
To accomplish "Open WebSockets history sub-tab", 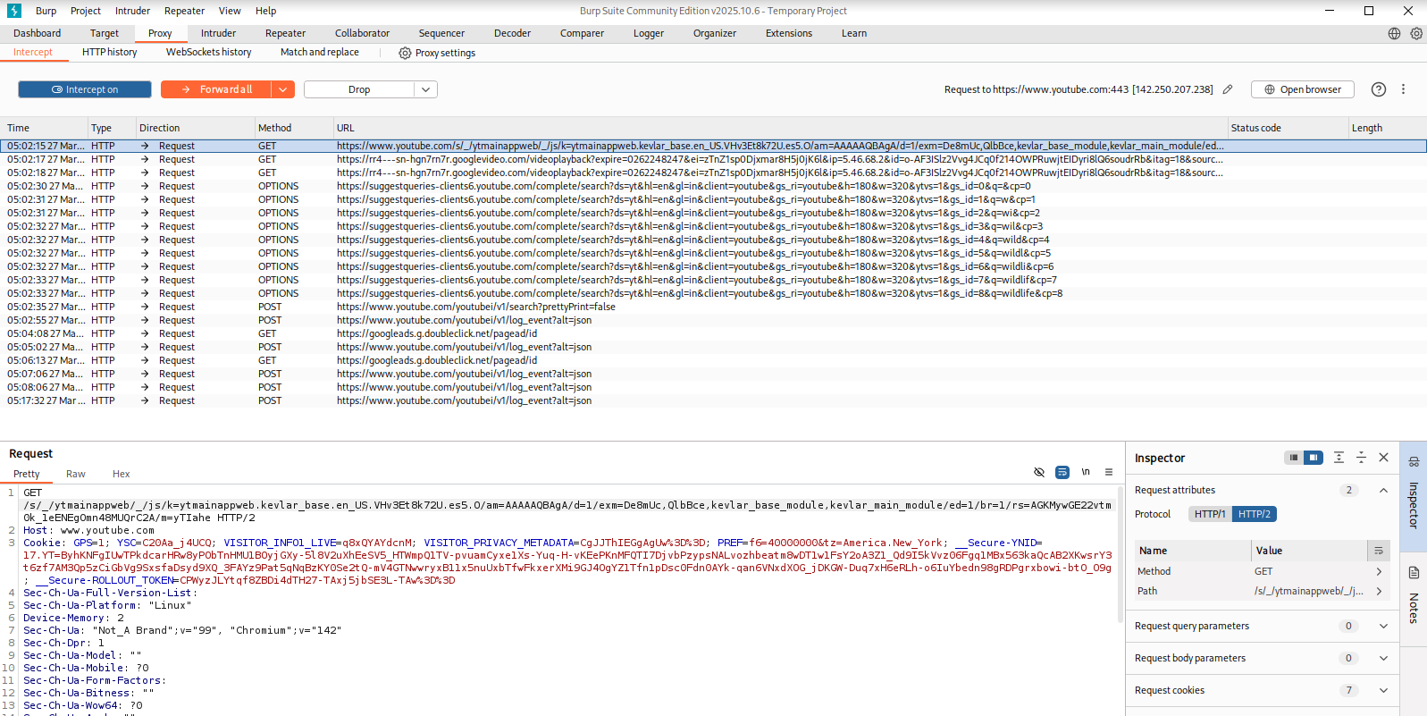I will point(209,52).
